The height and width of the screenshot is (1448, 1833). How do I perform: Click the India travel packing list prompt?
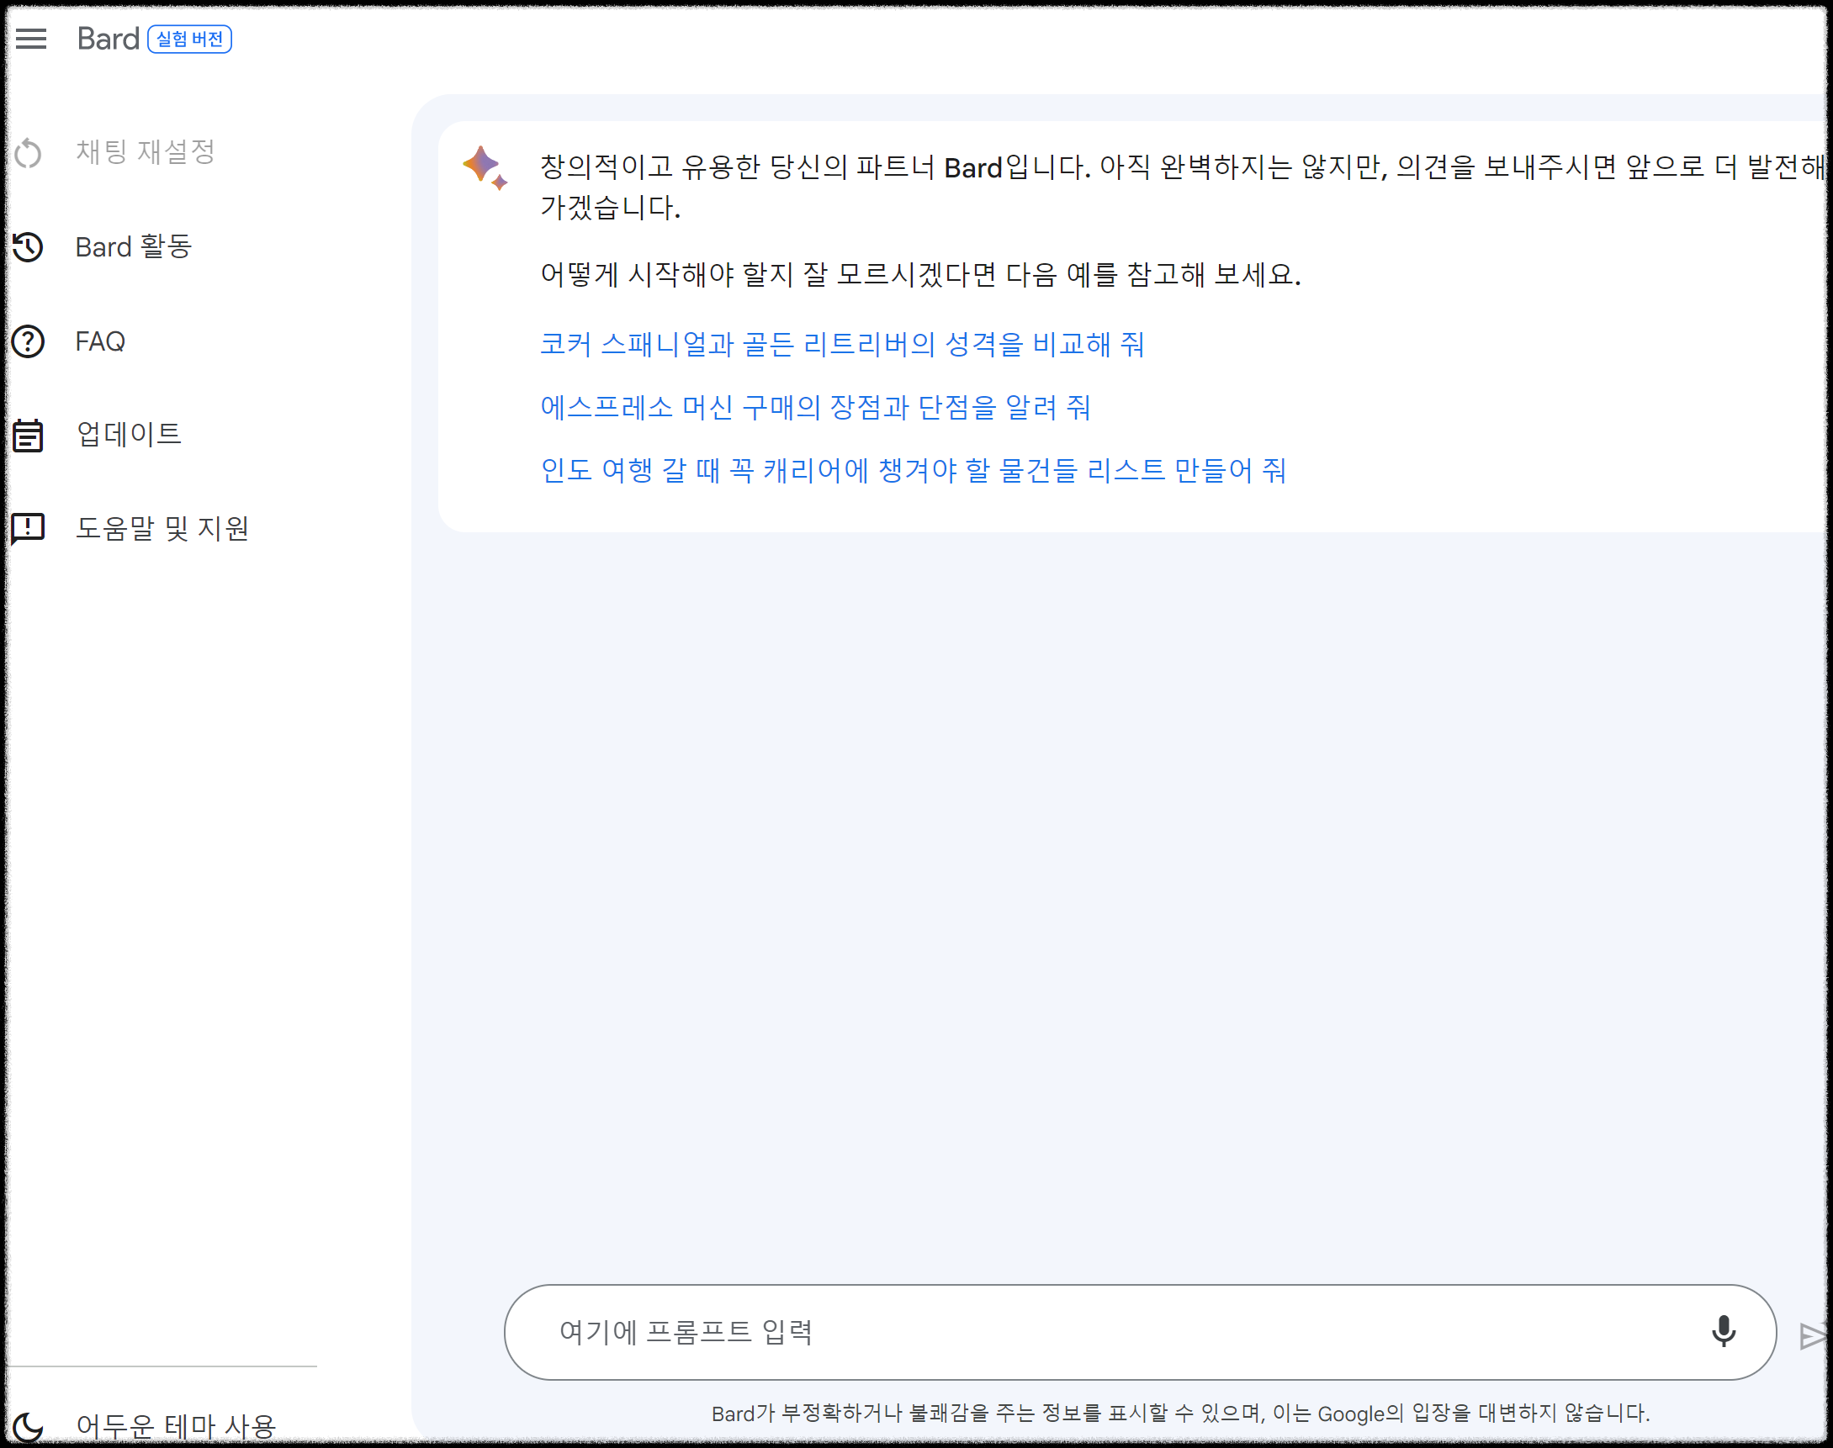[x=913, y=471]
